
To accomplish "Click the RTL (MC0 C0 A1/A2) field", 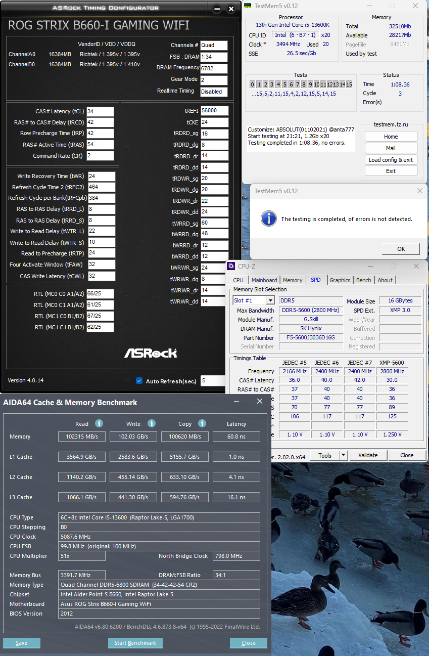I will (x=100, y=294).
